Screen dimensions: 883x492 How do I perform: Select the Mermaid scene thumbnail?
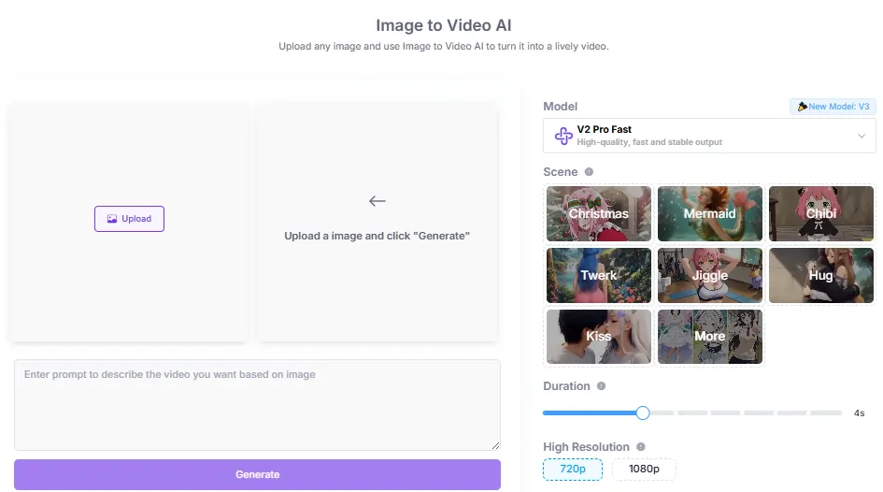pos(709,213)
